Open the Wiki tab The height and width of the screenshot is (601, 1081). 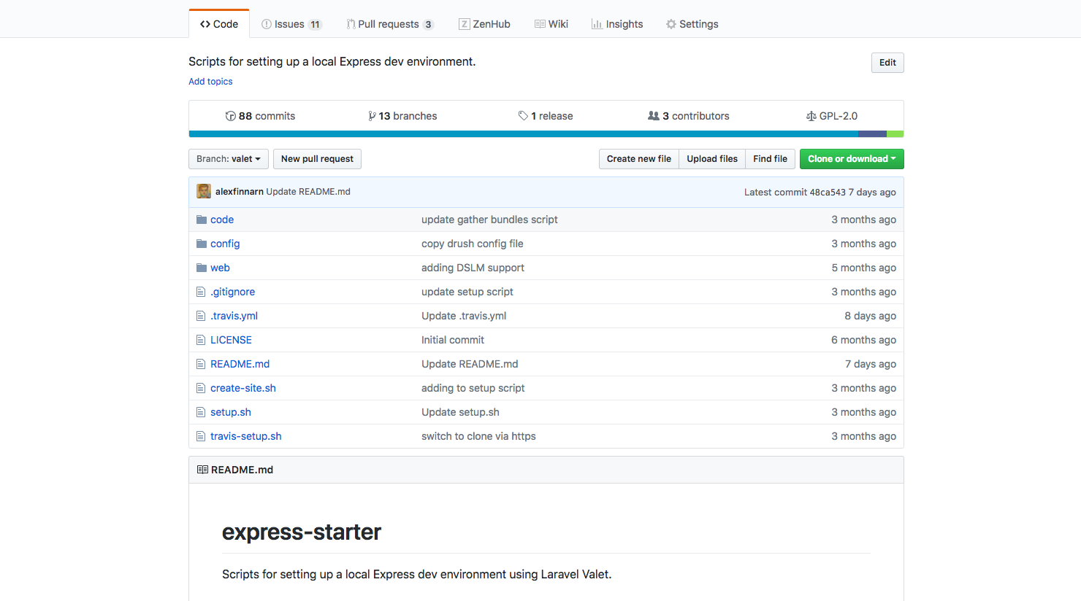click(551, 24)
